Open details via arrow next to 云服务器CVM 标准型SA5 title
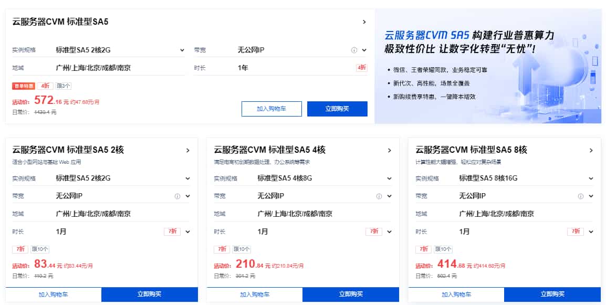 pyautogui.click(x=365, y=22)
